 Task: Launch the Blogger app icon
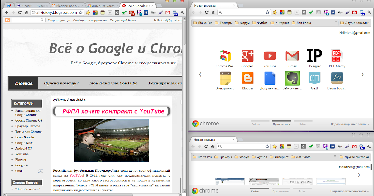(x=247, y=78)
